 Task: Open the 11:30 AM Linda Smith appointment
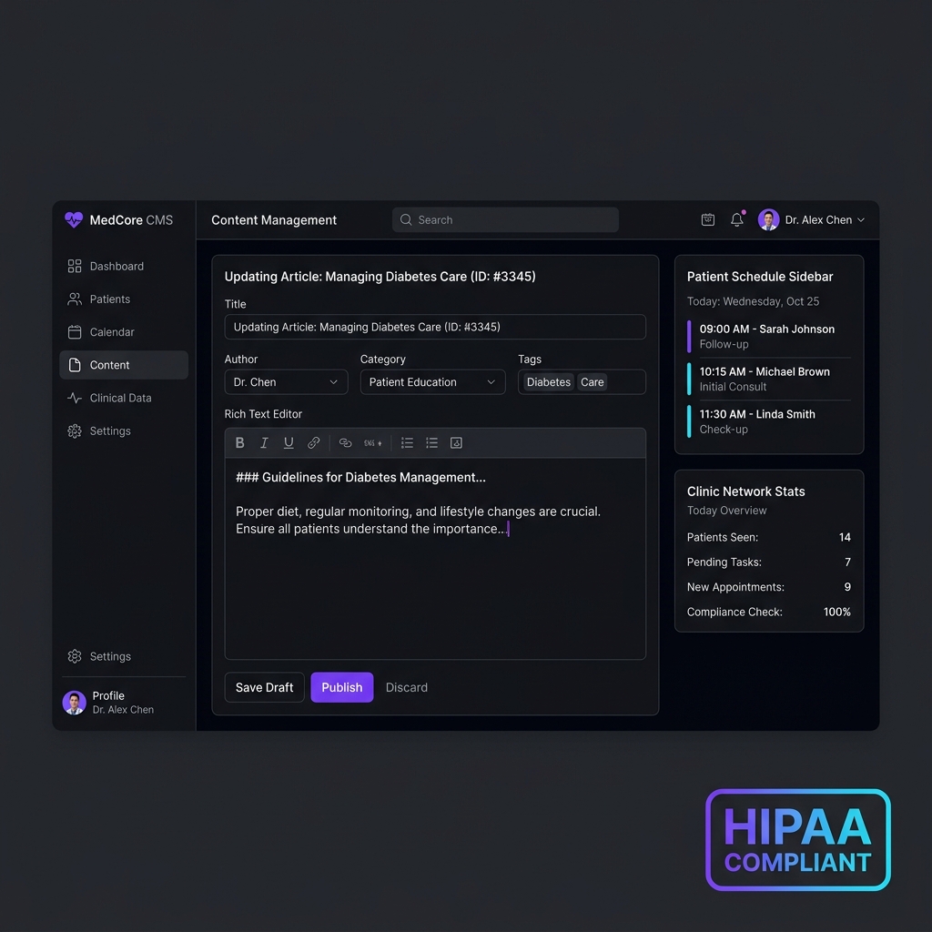pyautogui.click(x=769, y=421)
